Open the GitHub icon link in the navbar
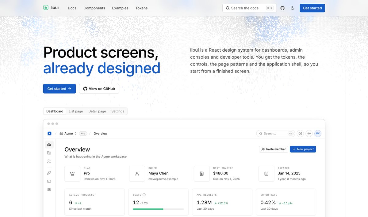 tap(282, 8)
